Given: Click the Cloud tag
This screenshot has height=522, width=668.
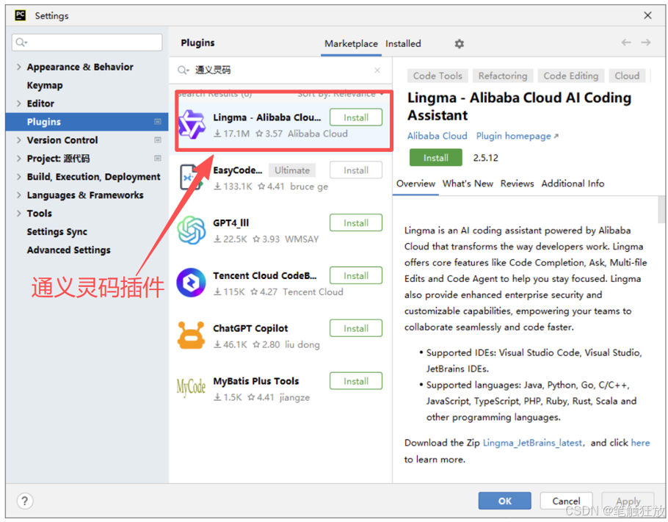Looking at the screenshot, I should point(627,76).
